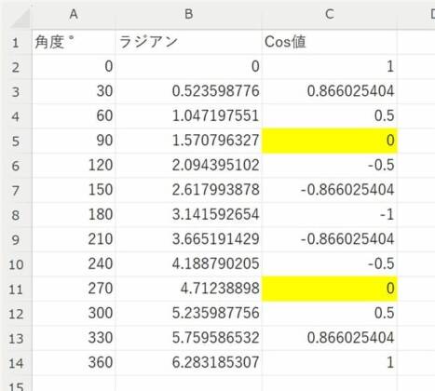Image resolution: width=435 pixels, height=391 pixels.
Task: Click cell containing 1.570796327
Action: click(188, 141)
